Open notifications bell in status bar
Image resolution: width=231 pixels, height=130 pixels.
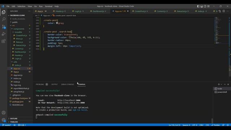(x=228, y=125)
